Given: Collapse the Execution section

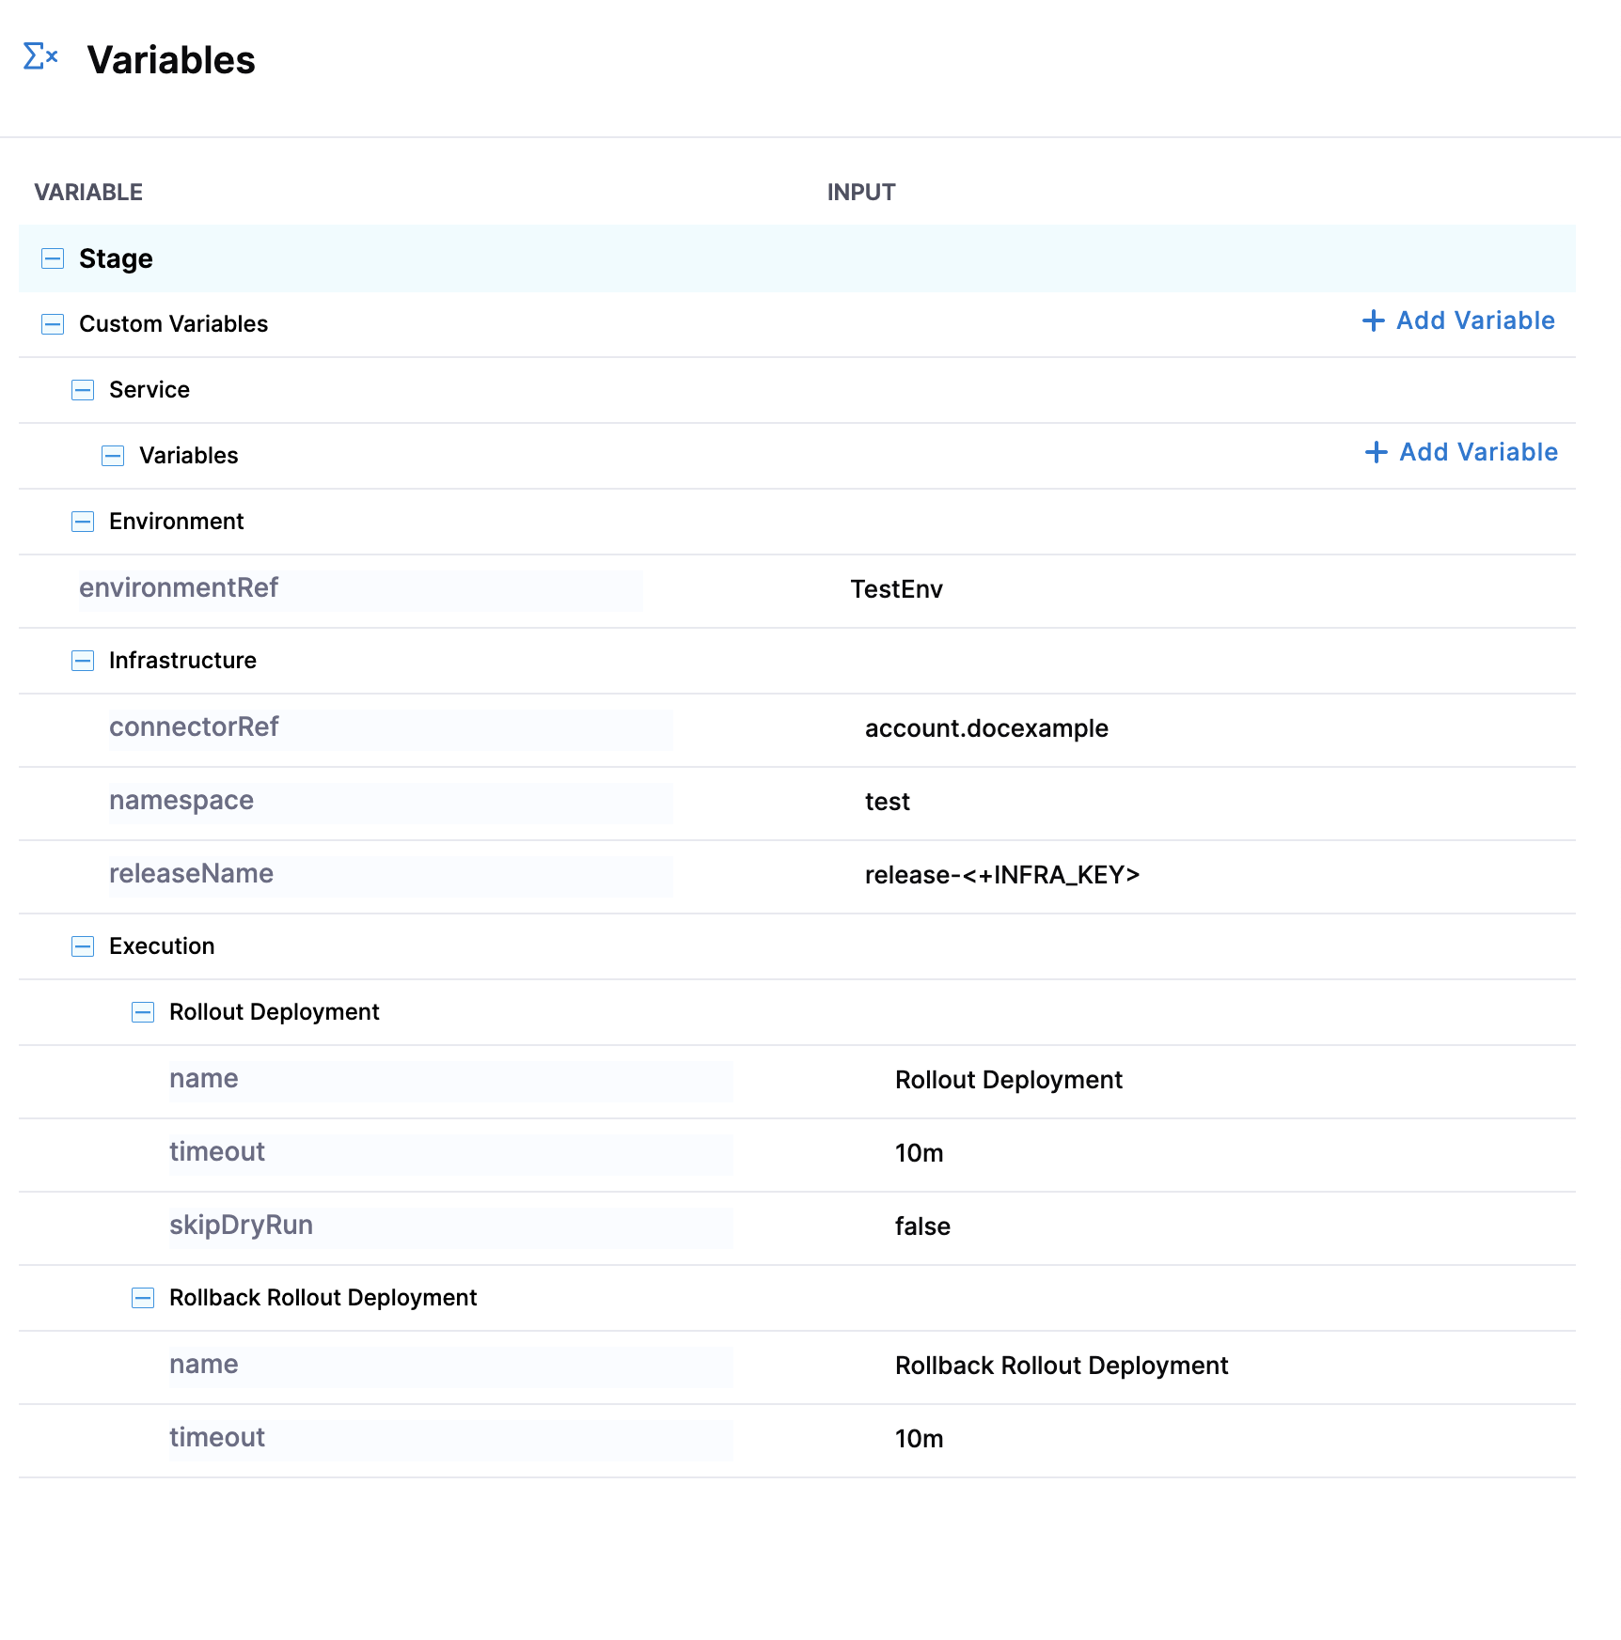Looking at the screenshot, I should pyautogui.click(x=83, y=946).
